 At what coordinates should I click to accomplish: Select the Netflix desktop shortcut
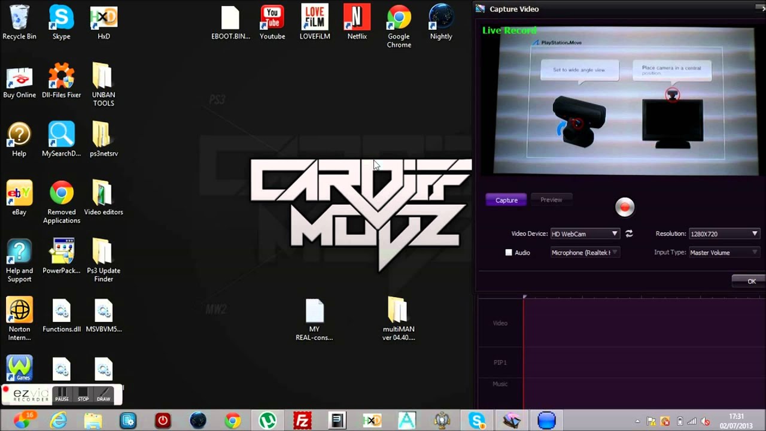click(357, 23)
